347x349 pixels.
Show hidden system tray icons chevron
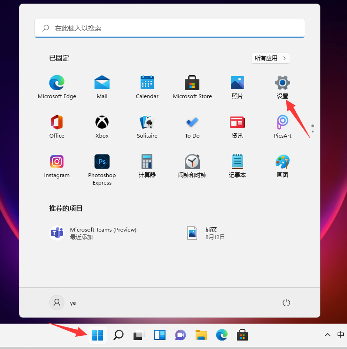coord(327,335)
